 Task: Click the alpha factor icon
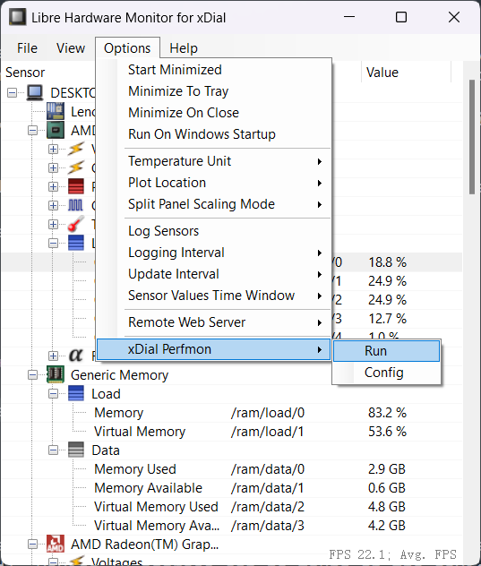coord(76,356)
